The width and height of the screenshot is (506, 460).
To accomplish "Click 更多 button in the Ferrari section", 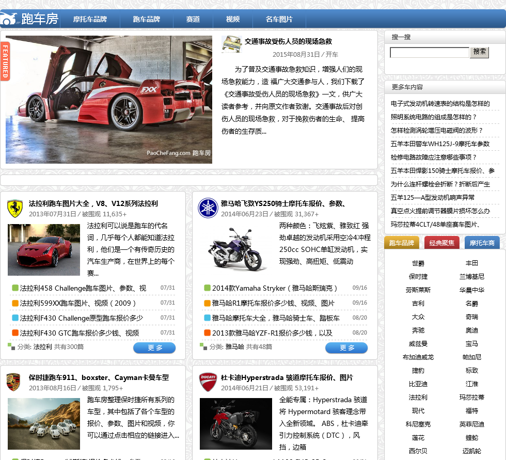I will (154, 347).
